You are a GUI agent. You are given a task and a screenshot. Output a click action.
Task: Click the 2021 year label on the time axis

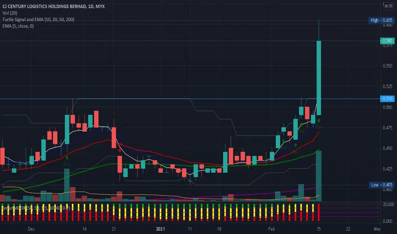(x=161, y=229)
